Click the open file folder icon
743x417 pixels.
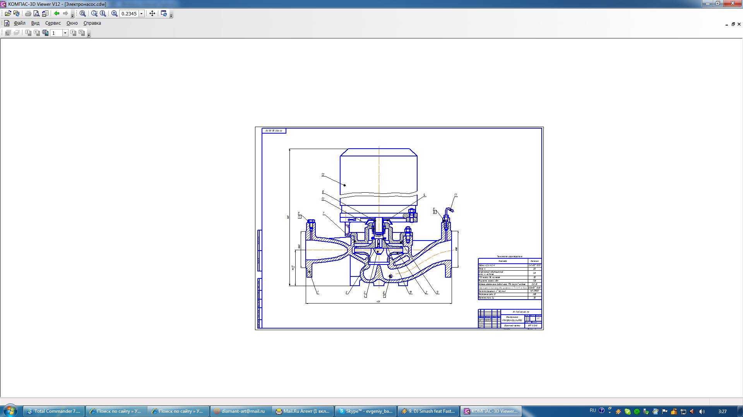[x=8, y=14]
